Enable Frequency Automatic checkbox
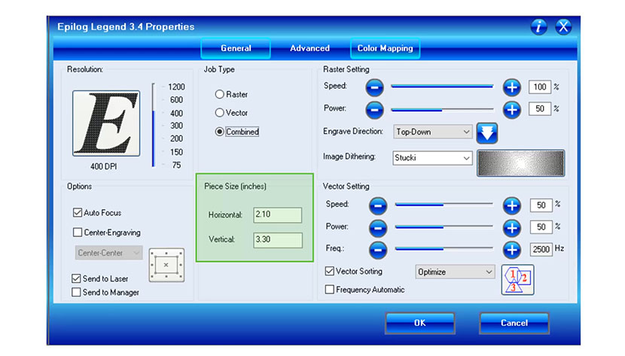The image size is (625, 356). (329, 290)
